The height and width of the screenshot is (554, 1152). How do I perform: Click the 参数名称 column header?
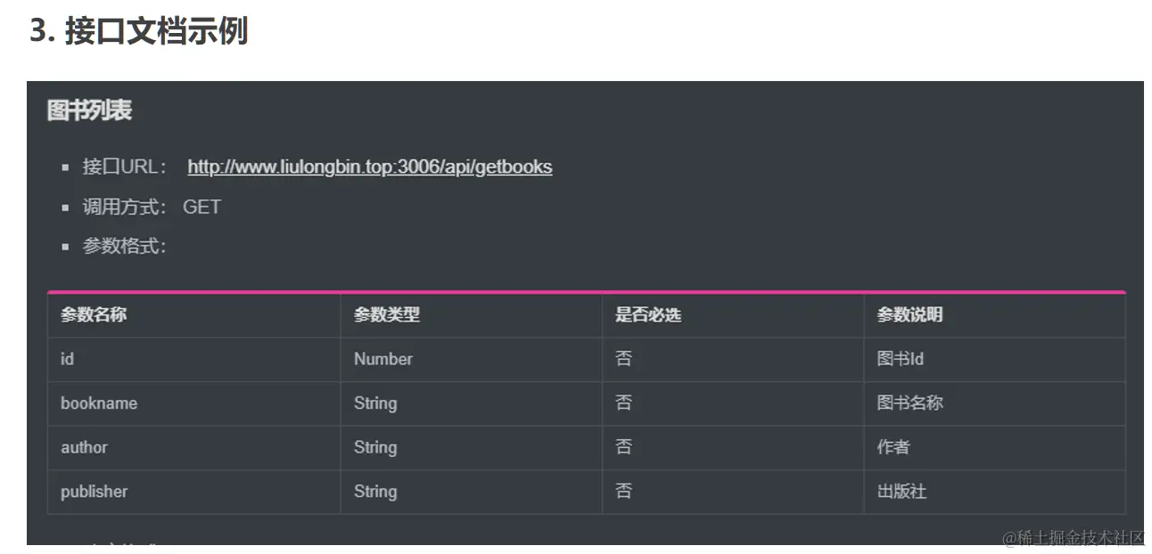pos(94,314)
